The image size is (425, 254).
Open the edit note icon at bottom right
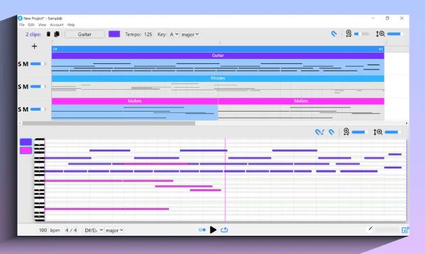405,230
